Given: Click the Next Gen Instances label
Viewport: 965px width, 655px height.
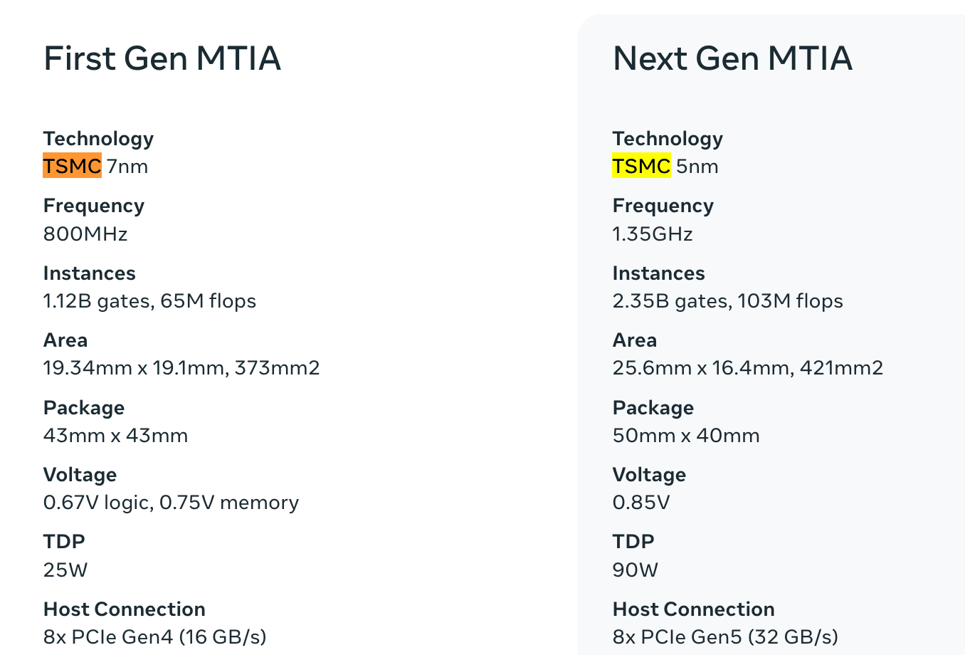Looking at the screenshot, I should point(658,273).
